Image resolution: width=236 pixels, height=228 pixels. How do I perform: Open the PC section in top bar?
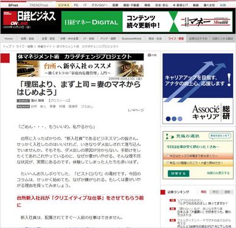pyautogui.click(x=76, y=5)
